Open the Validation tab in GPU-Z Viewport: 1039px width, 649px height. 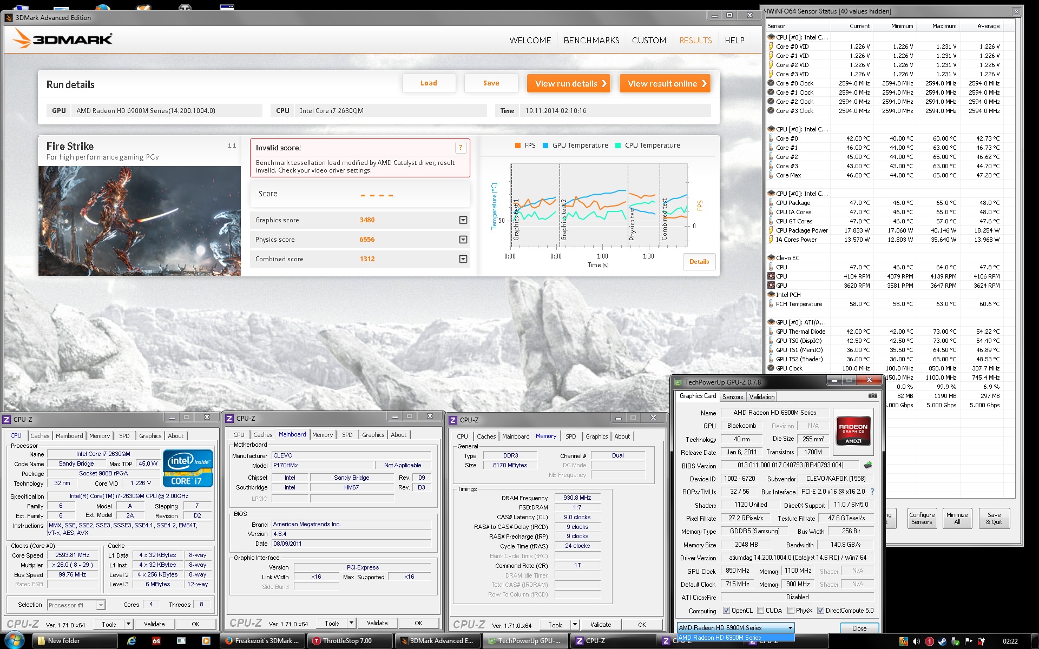coord(761,397)
